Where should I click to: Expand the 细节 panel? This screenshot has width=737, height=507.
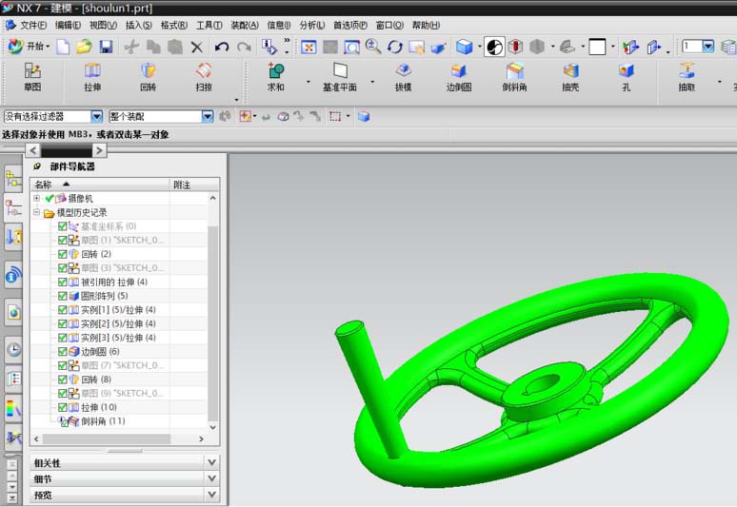coord(212,478)
